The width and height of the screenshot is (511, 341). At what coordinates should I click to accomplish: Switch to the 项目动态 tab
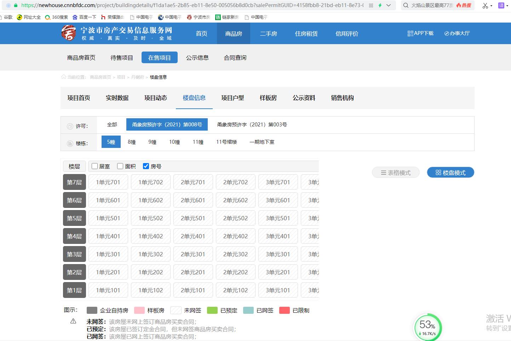156,98
